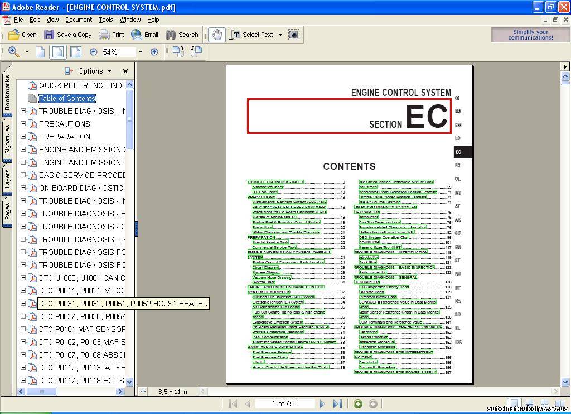The width and height of the screenshot is (571, 414).
Task: Open the Tools menu
Action: pyautogui.click(x=106, y=20)
